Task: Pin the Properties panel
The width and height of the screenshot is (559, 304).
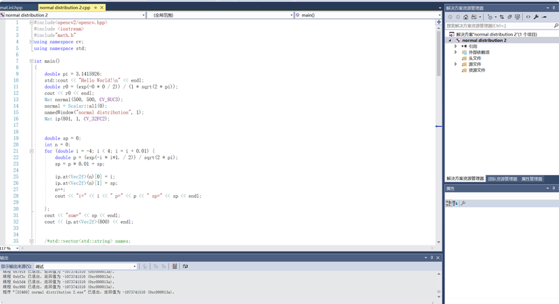Action: click(553, 188)
